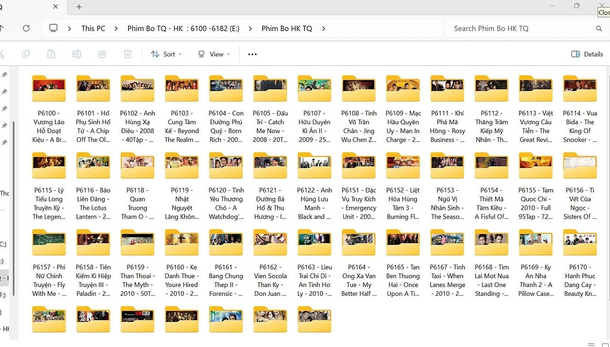Select folder P6162 - Vien Socola Than Ky
610x347 pixels.
click(x=270, y=263)
